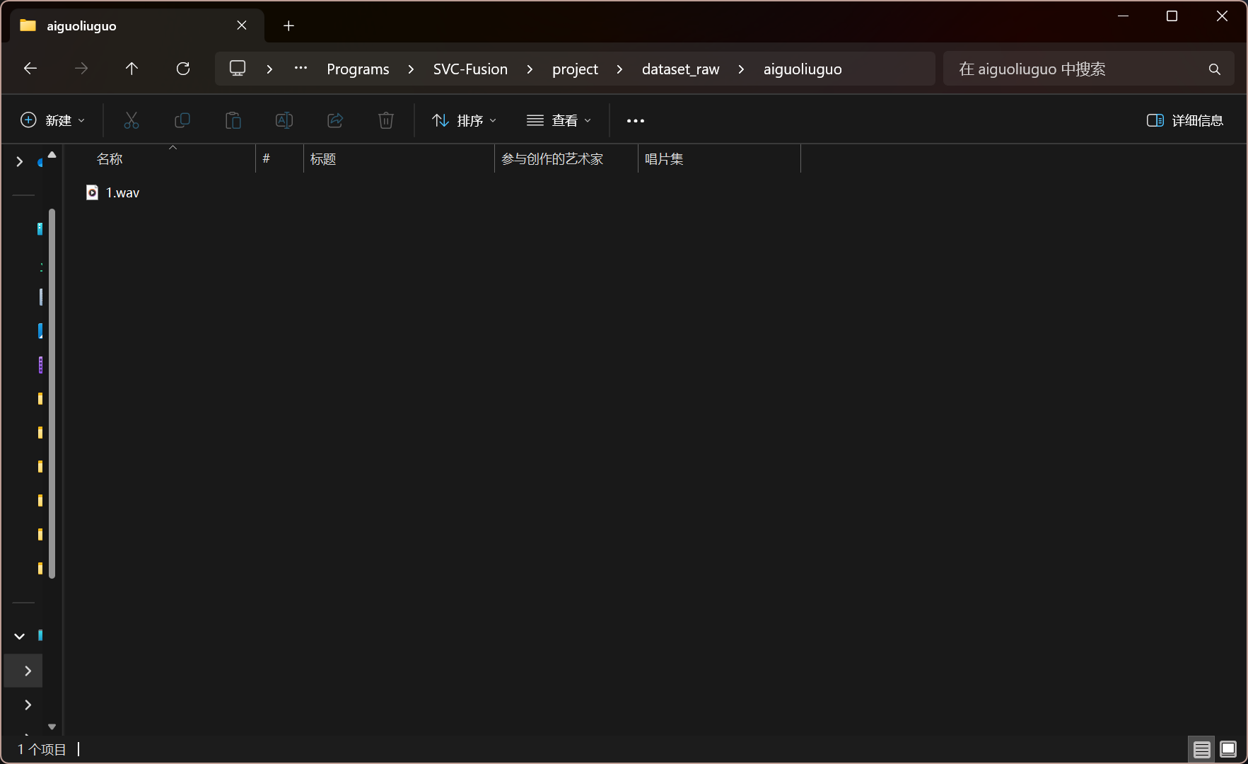Sort by the 名称 column header
Image resolution: width=1248 pixels, height=764 pixels.
click(x=110, y=159)
